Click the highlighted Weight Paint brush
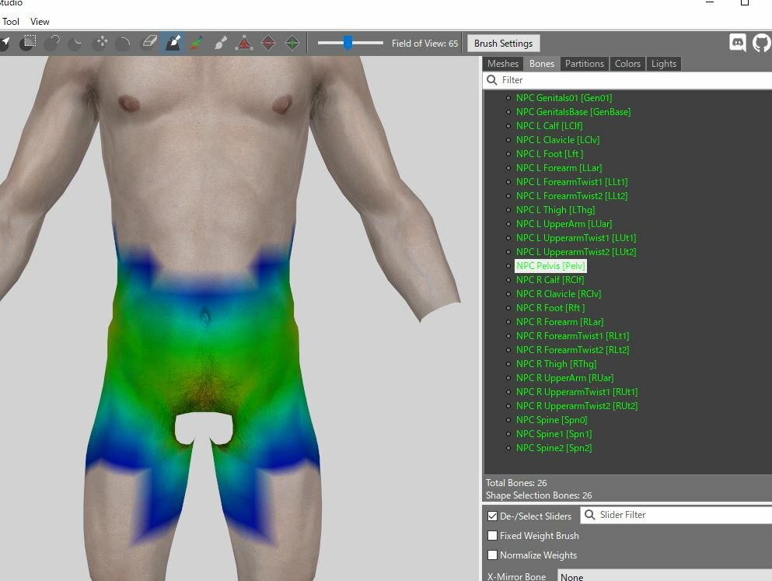 [173, 43]
